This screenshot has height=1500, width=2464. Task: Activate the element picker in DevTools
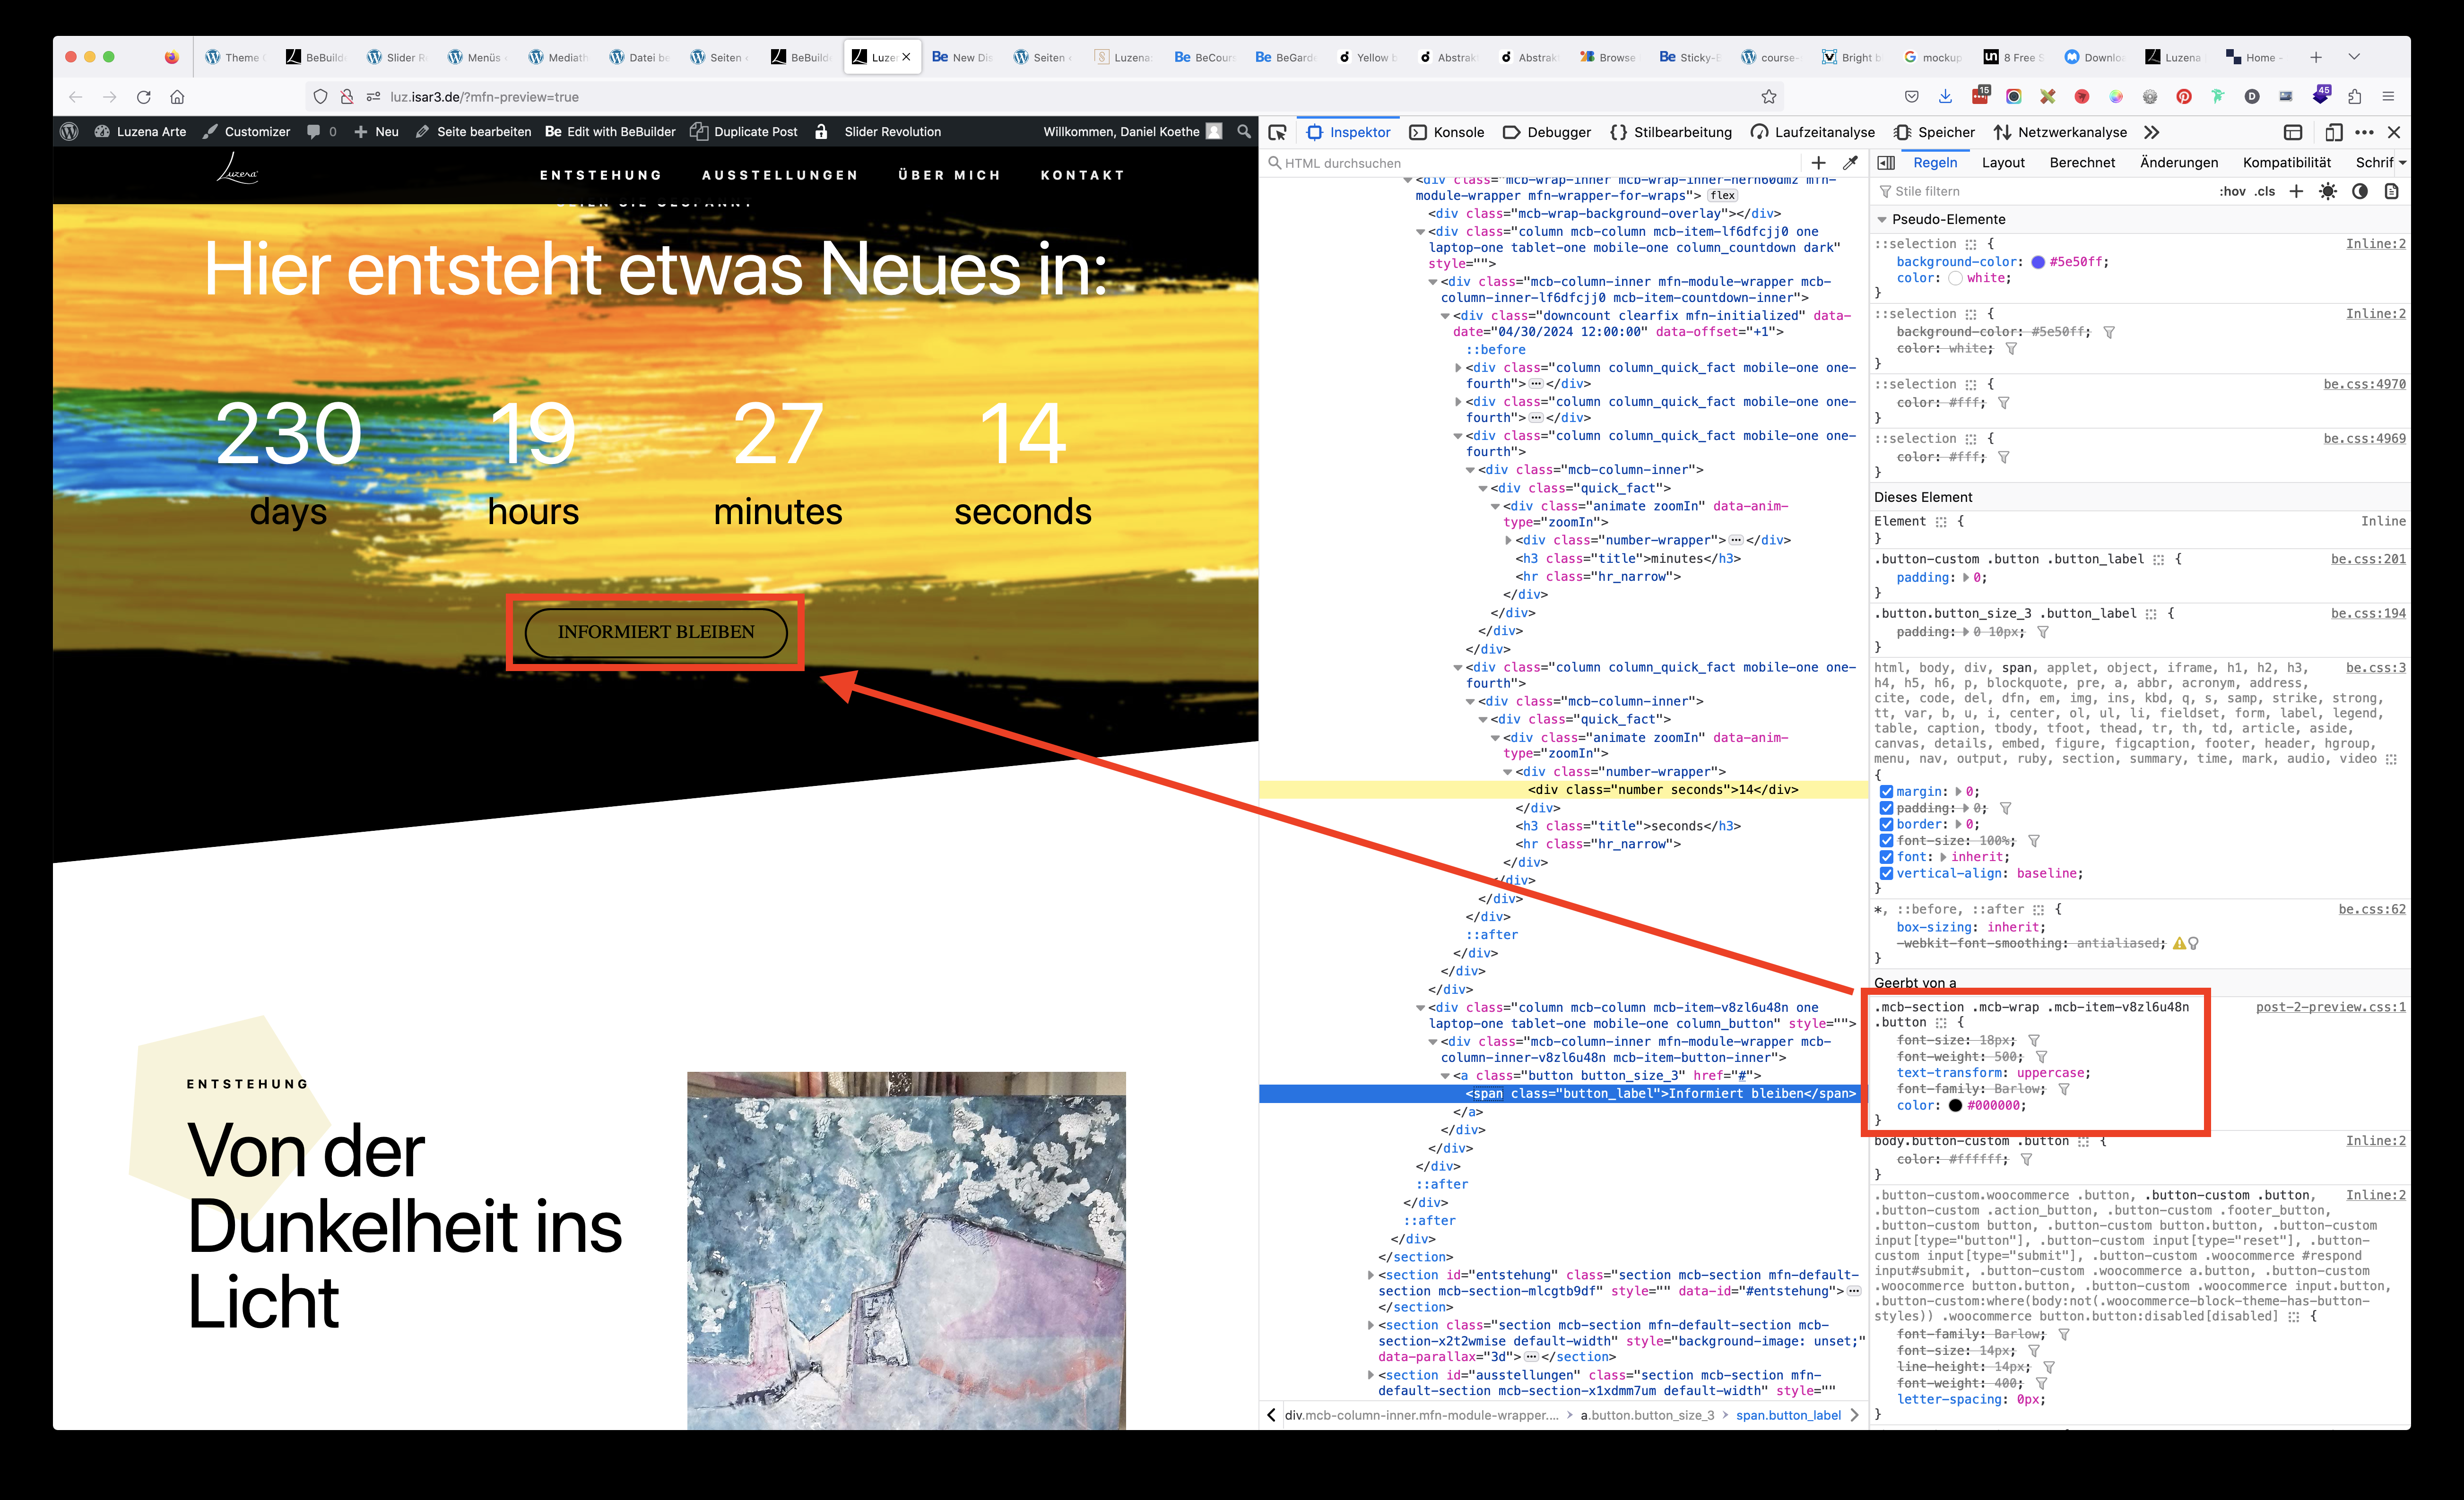click(x=1277, y=132)
